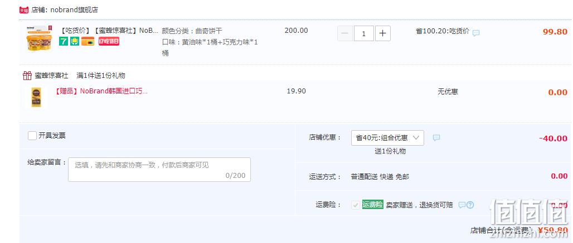Click the gift row price 0.00
The height and width of the screenshot is (243, 573).
point(558,92)
